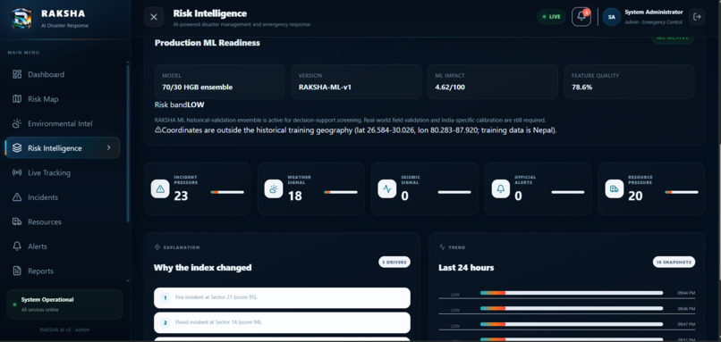
Task: Open driver 1 Fire incident Sector 21
Action: point(282,297)
